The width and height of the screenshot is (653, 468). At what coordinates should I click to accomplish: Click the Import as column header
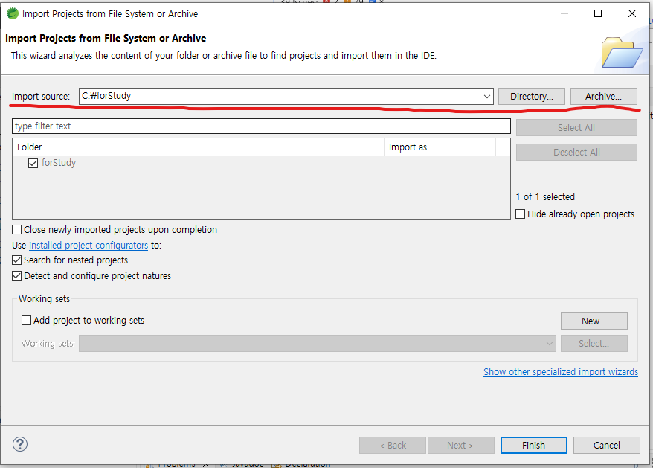[440, 147]
